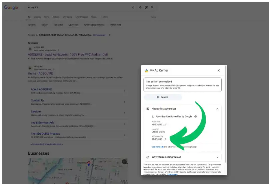
Task: Click the help icon beside advertiser verification
Action: pyautogui.click(x=195, y=116)
